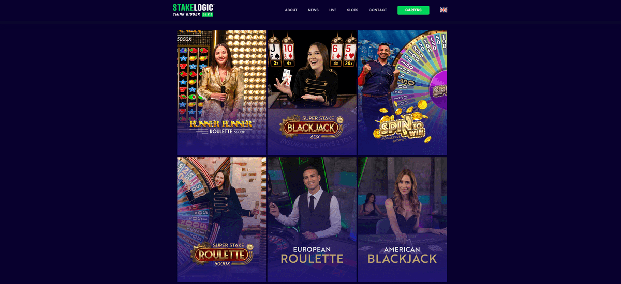Open the Slots section
This screenshot has width=621, height=284.
(x=352, y=10)
